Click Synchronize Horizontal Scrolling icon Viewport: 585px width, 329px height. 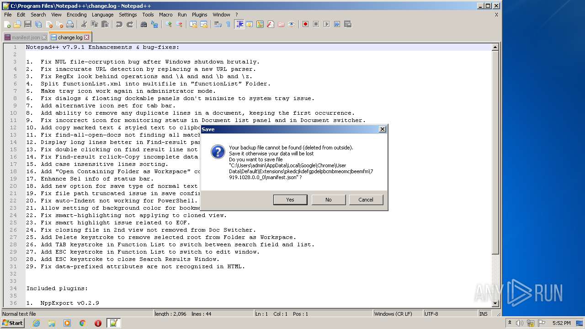(204, 24)
